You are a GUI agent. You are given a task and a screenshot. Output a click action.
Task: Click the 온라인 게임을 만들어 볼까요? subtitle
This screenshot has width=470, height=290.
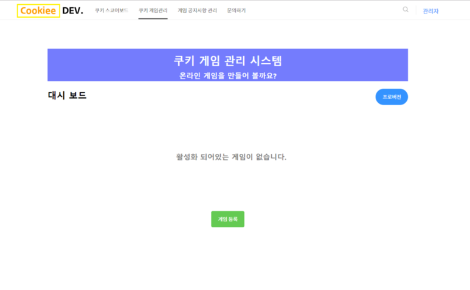click(228, 75)
